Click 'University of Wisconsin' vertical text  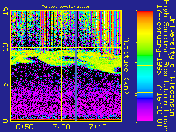tap(173, 66)
